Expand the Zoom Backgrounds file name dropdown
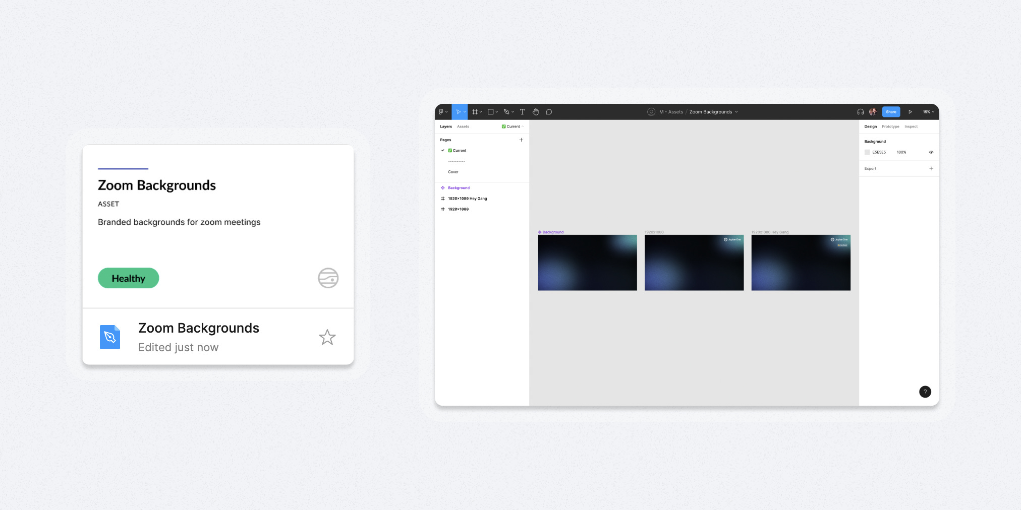Screen dimensions: 1021x510 pyautogui.click(x=736, y=111)
